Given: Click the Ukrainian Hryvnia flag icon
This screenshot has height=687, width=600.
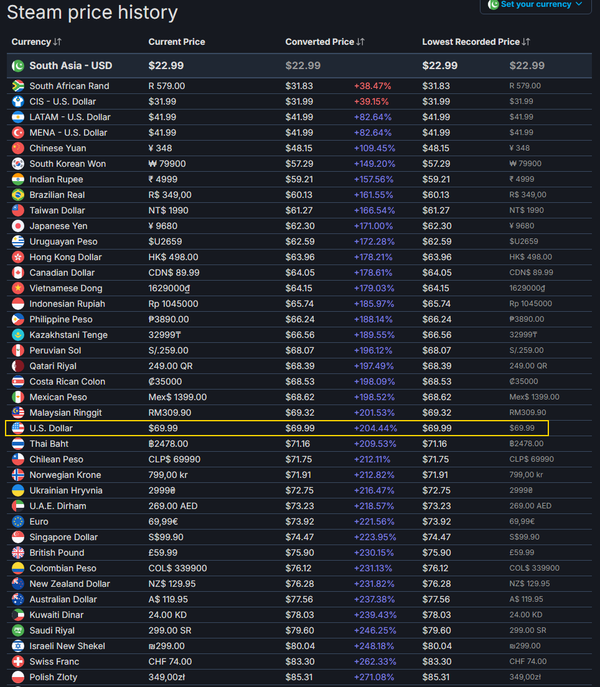Looking at the screenshot, I should [18, 490].
